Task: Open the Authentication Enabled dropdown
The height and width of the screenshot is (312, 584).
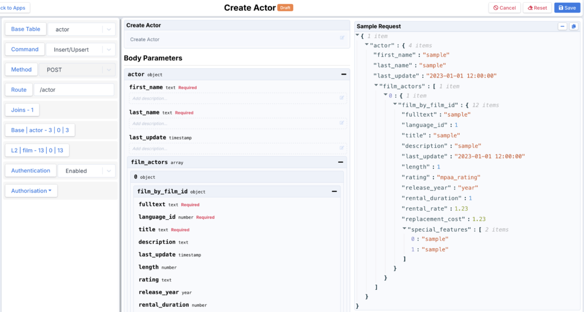Action: 108,171
